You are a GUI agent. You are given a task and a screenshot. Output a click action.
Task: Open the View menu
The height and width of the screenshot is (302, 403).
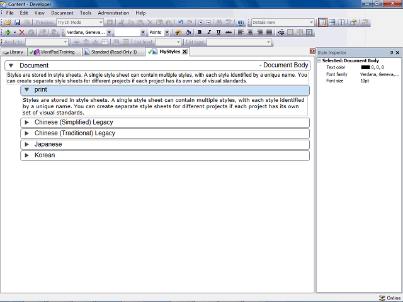click(x=39, y=13)
